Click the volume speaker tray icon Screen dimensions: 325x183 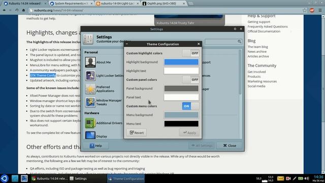pos(307,178)
